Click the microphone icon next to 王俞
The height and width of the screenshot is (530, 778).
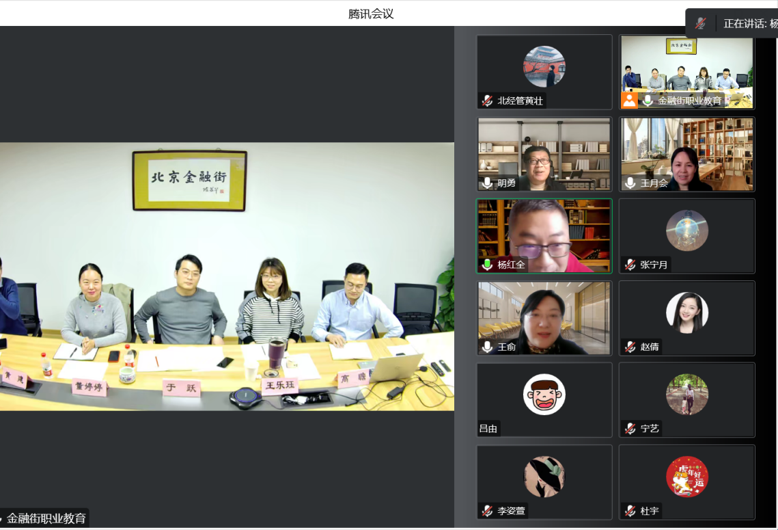(x=487, y=347)
